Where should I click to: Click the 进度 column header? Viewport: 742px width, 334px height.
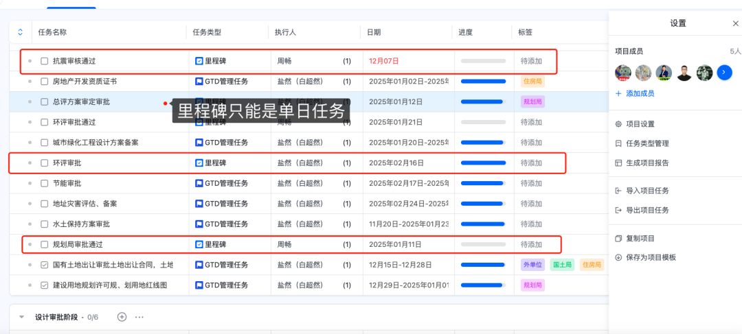[466, 33]
